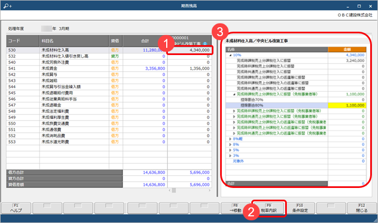This screenshot has width=378, height=223.
Task: Select black 完成時共通売上分課税仕入の返還等に振替 row
Action: tap(296, 88)
